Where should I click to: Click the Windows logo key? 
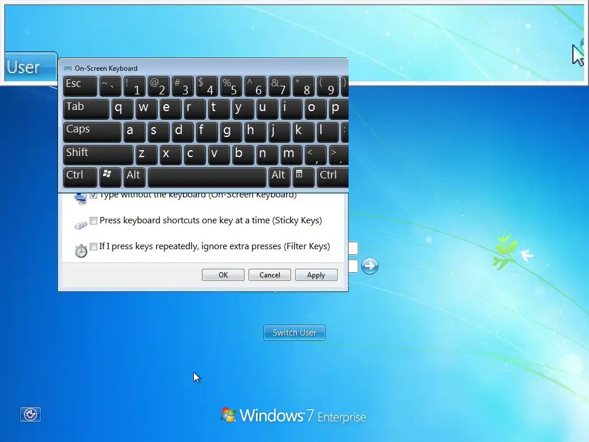point(110,177)
